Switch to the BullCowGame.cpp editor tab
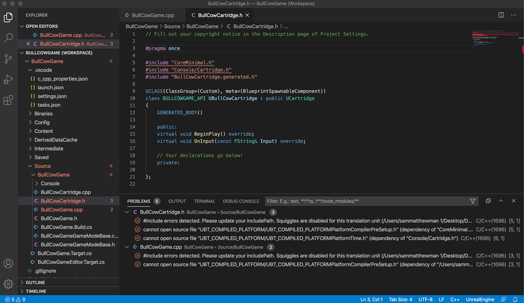The image size is (524, 303). tap(152, 15)
